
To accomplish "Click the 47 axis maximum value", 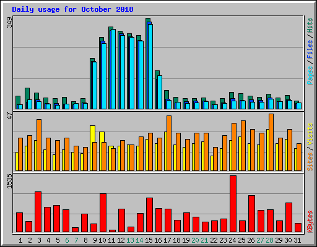I will point(9,115).
